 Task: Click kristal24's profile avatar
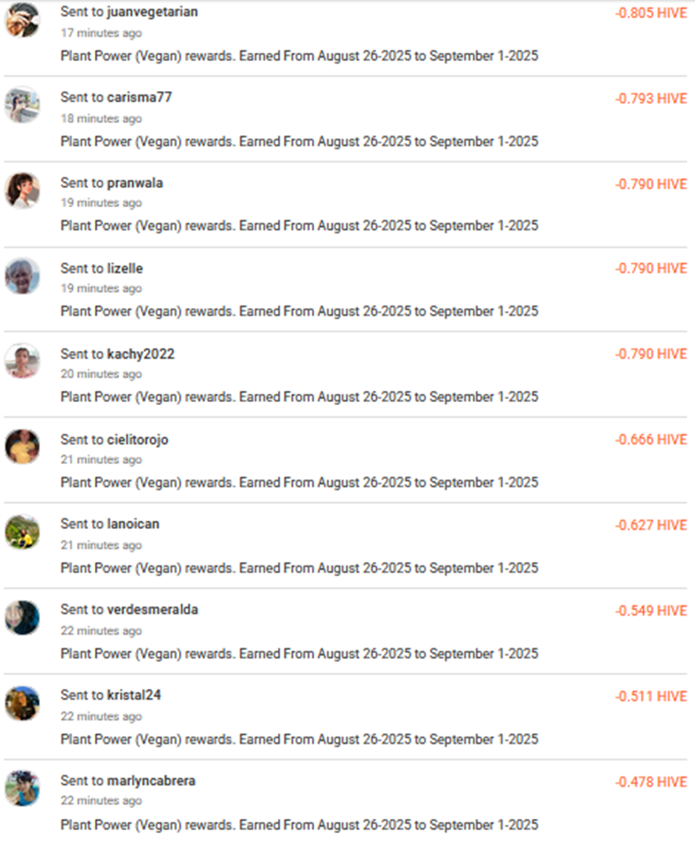click(22, 703)
